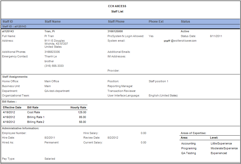
Task: Click the Hire Date value 8/2/2011
Action: coord(50,138)
